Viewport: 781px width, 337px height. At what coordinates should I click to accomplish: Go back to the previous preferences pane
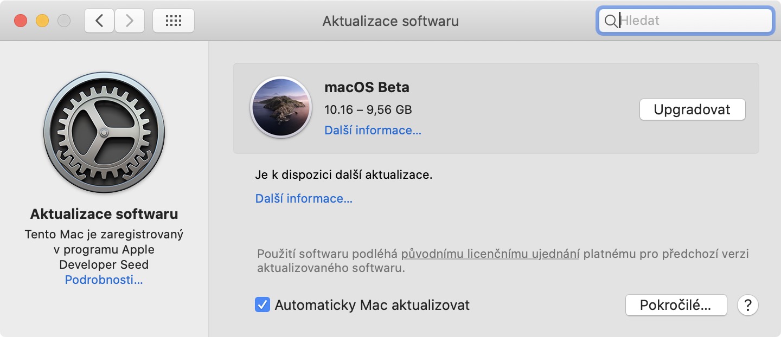point(99,21)
